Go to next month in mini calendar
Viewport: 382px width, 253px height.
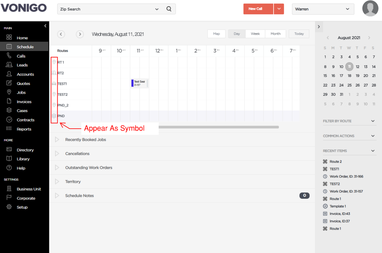click(369, 38)
